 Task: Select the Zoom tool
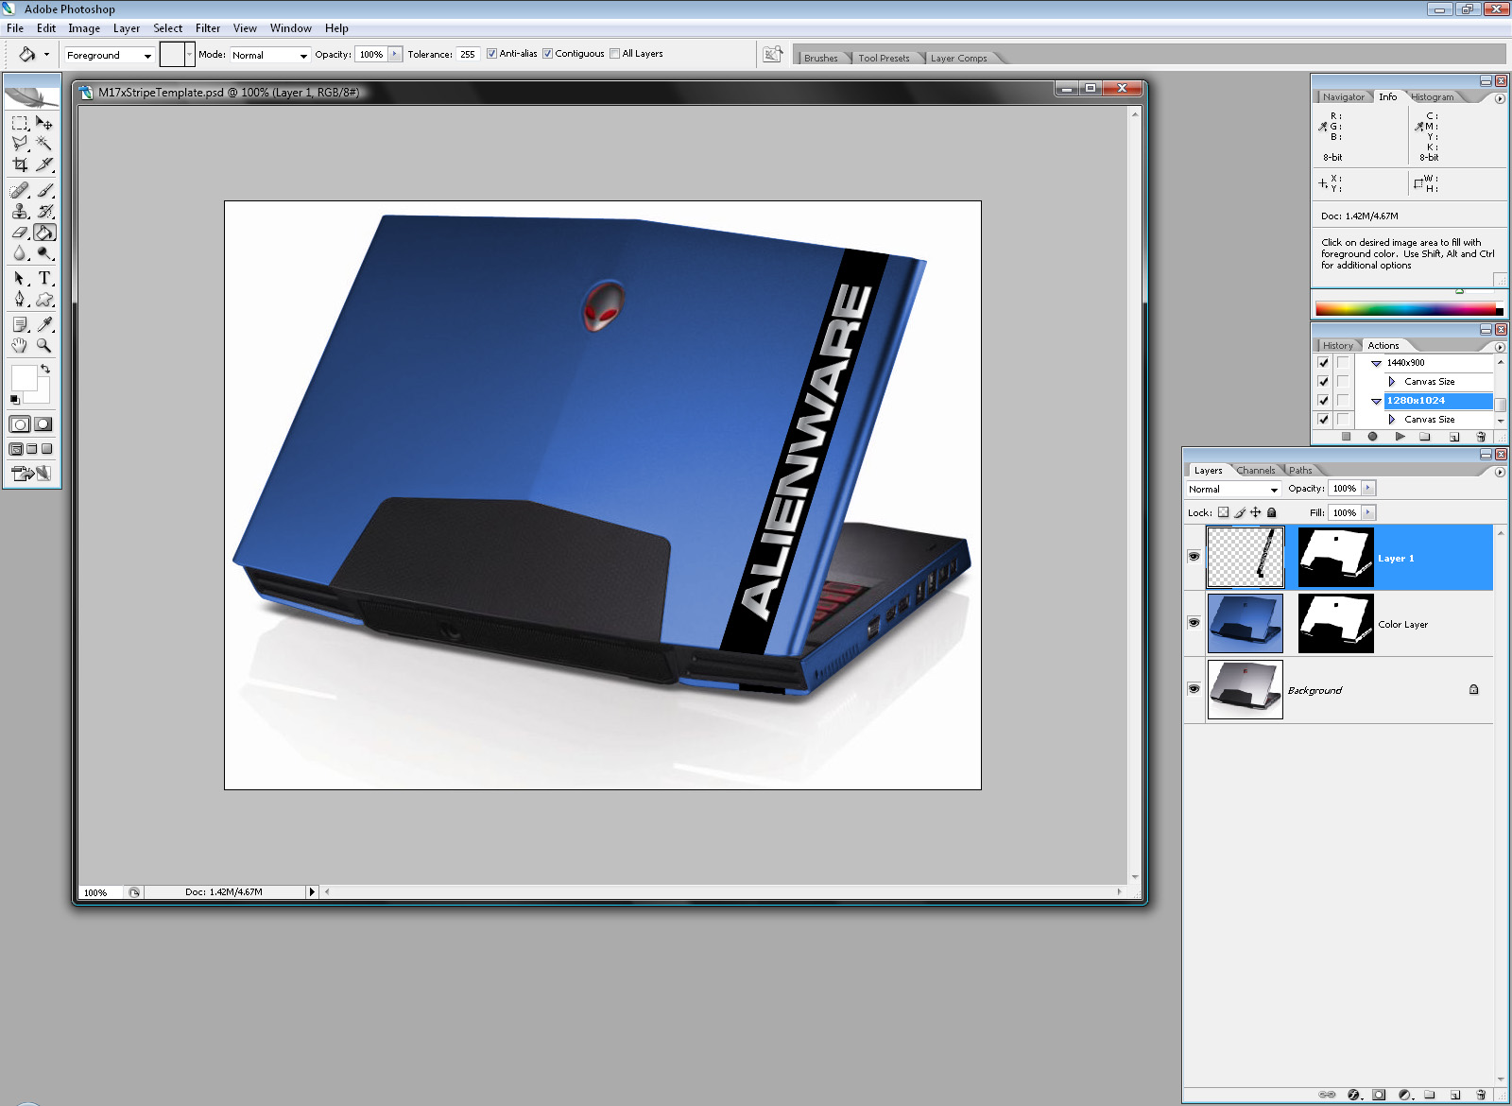(x=44, y=346)
